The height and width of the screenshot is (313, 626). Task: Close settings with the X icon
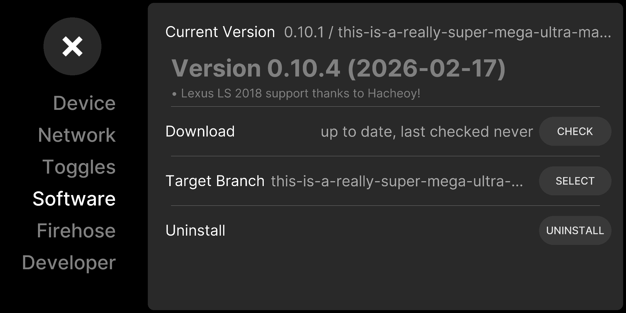[72, 46]
